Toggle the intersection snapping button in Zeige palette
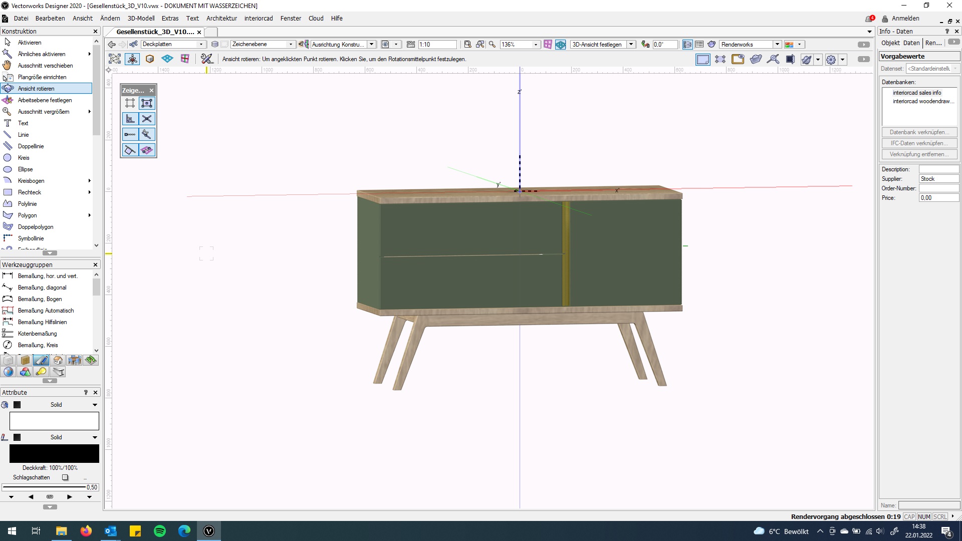The height and width of the screenshot is (541, 962). click(x=147, y=119)
